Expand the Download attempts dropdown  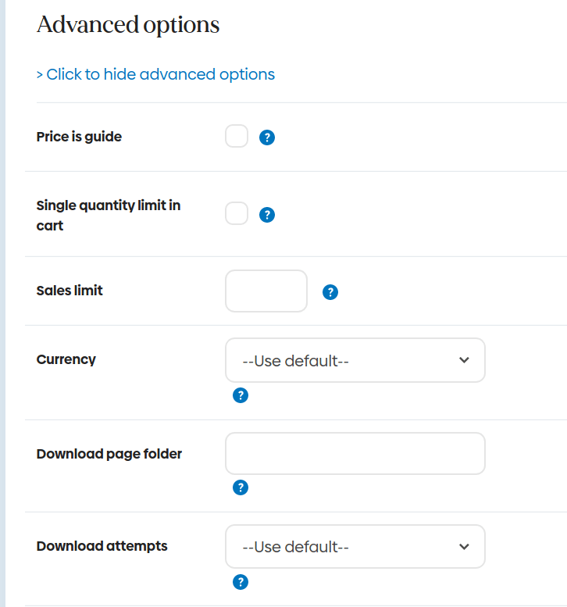tap(355, 547)
